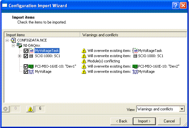Expand the SCXI-1000: SC1 node
The height and width of the screenshot is (128, 189).
[x=19, y=56]
